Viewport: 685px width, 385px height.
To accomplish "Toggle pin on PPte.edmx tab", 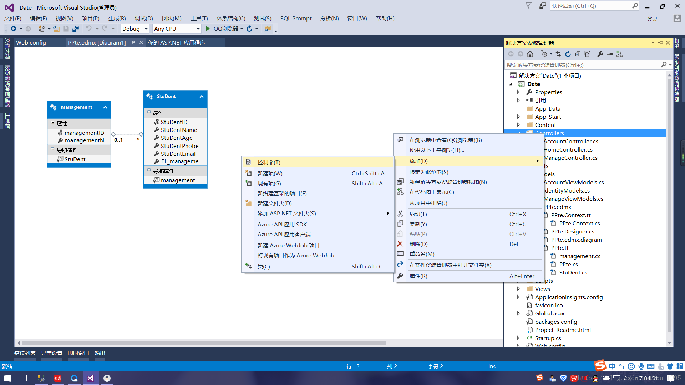I will click(133, 42).
